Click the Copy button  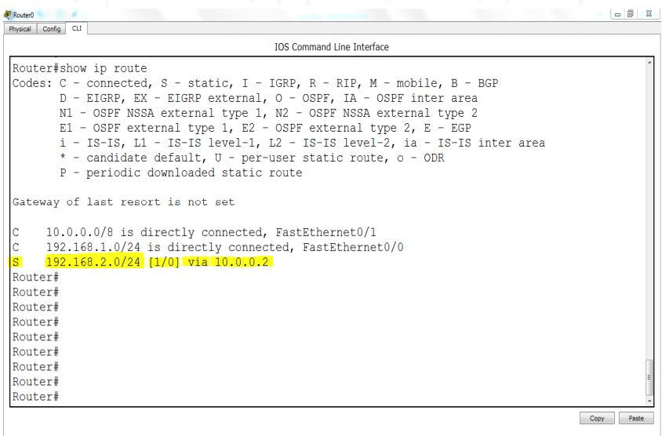click(597, 418)
